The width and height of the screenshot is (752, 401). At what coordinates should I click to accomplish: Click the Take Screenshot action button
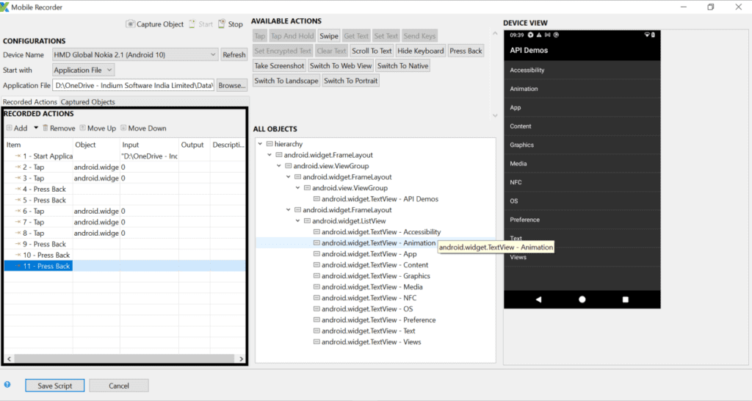coord(279,66)
